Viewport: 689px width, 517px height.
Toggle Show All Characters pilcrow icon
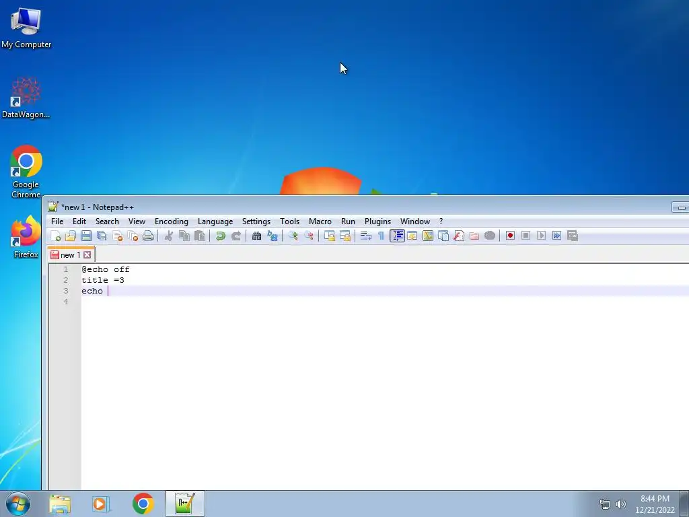pyautogui.click(x=381, y=236)
